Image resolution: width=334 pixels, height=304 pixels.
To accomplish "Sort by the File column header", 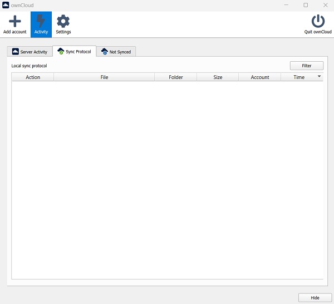I will 104,77.
